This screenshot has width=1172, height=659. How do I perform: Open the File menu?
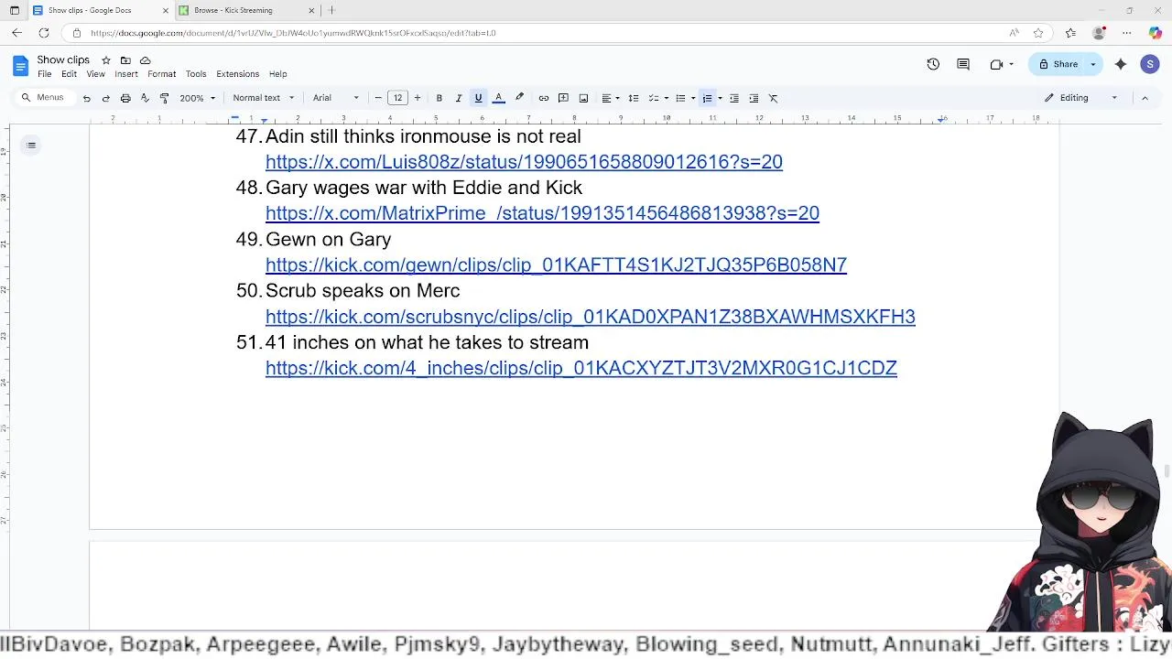44,74
